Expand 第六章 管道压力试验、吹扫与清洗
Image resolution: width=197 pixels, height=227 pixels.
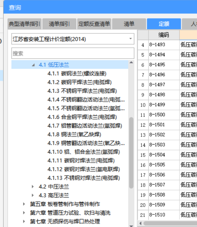pyautogui.click(x=24, y=213)
